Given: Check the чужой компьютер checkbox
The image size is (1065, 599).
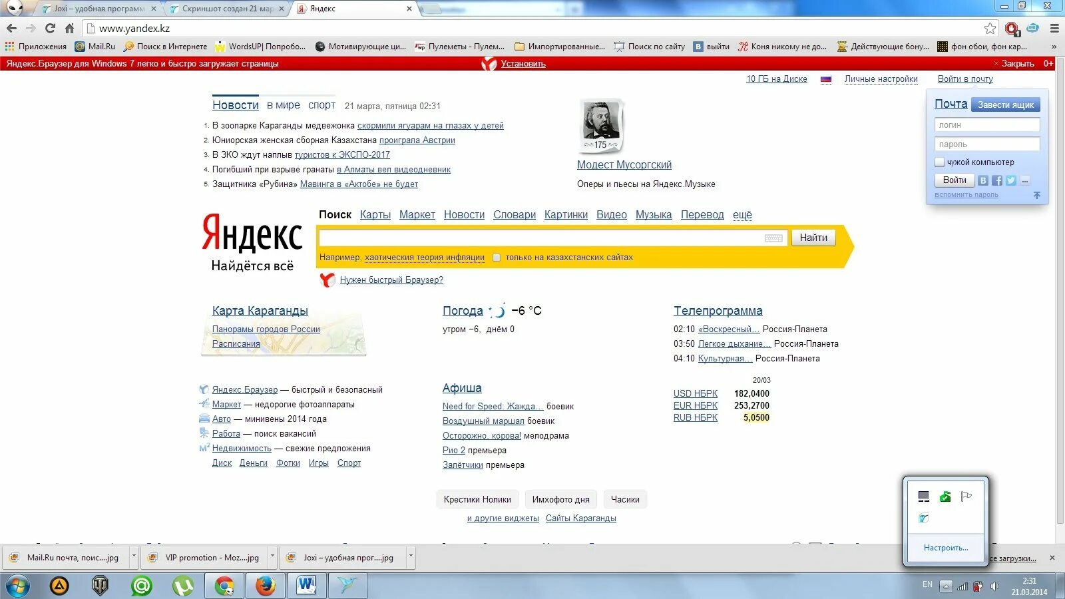Looking at the screenshot, I should [940, 162].
